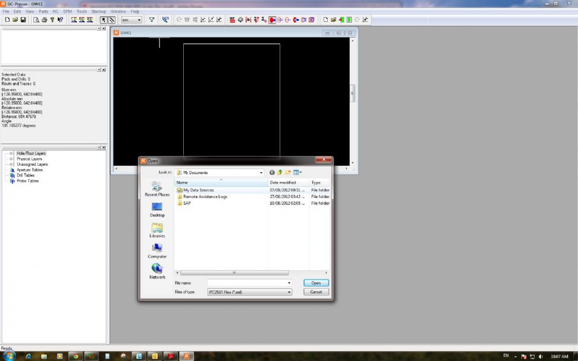Open the Files of type dropdown
This screenshot has width=578, height=361.
(289, 292)
